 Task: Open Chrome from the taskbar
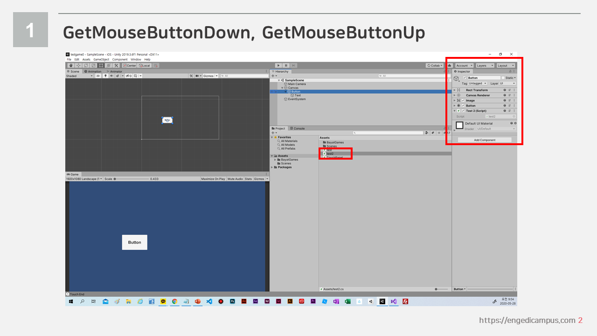point(174,301)
